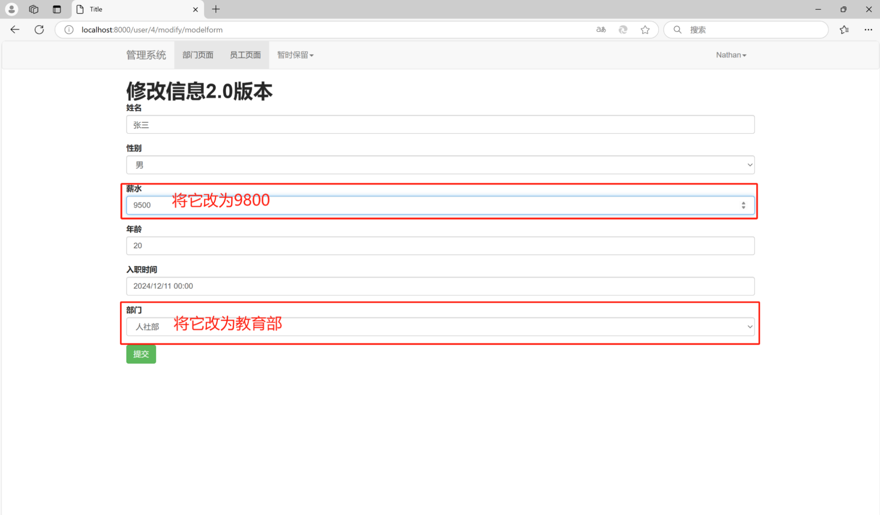The width and height of the screenshot is (880, 515).
Task: View site information icon in address bar
Action: tap(69, 30)
